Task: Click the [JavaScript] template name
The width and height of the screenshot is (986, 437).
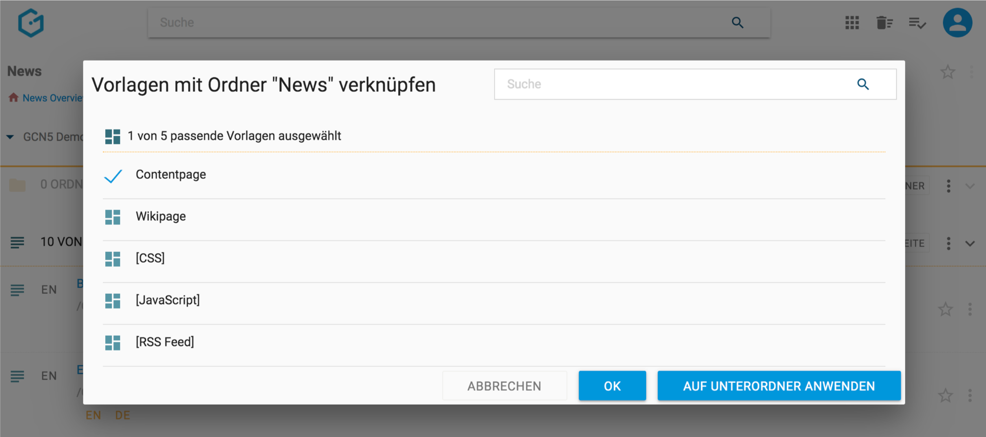Action: [x=167, y=300]
